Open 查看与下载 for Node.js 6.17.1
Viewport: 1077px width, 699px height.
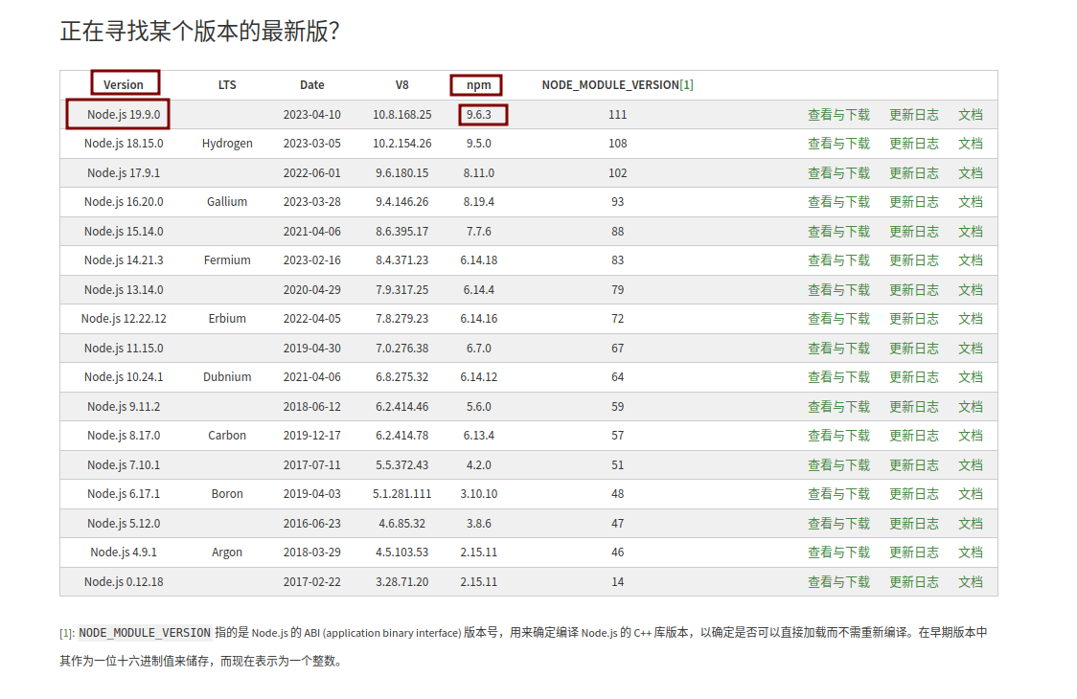[838, 494]
